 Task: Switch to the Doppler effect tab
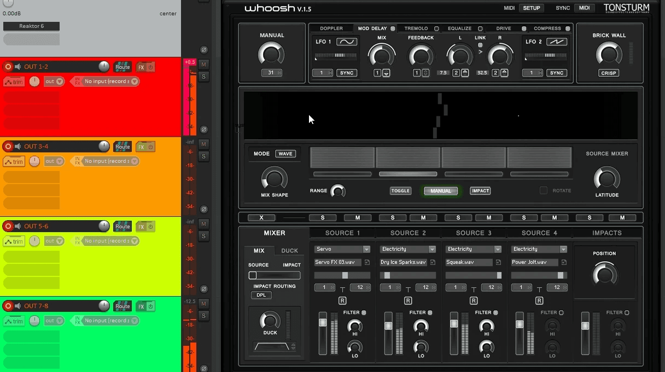click(331, 28)
